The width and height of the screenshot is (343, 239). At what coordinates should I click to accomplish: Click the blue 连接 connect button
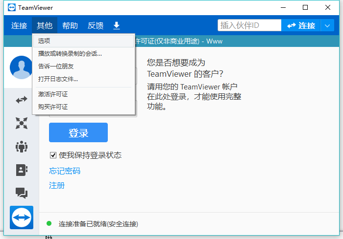click(x=301, y=25)
